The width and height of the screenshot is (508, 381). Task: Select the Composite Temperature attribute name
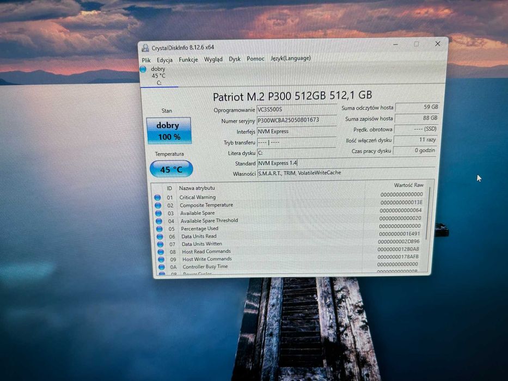click(206, 205)
